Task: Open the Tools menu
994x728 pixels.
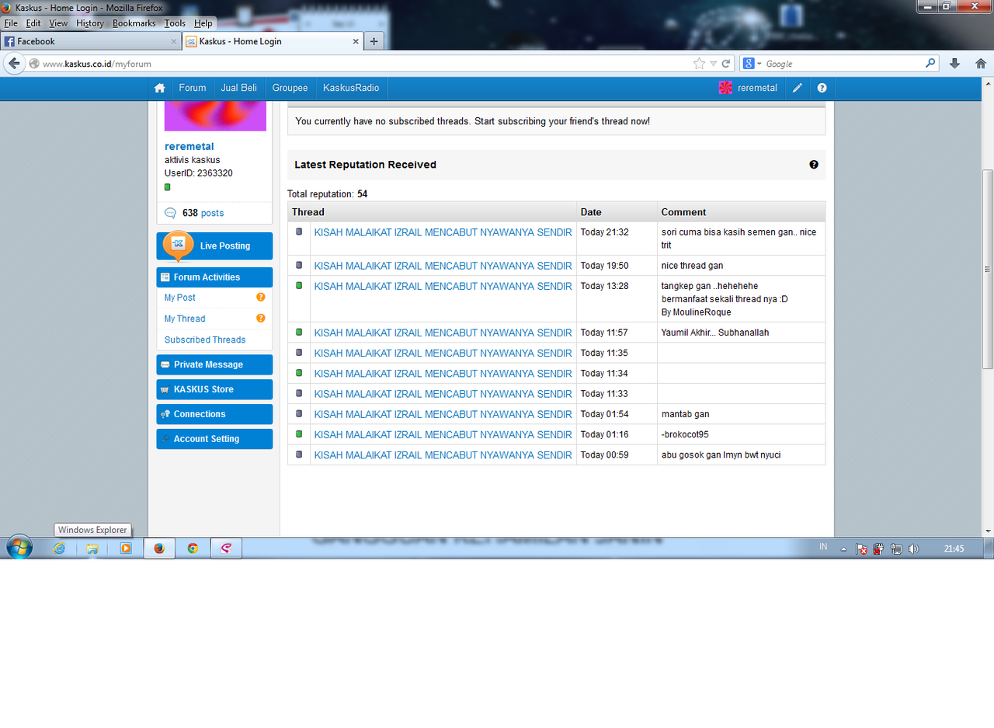Action: tap(175, 23)
